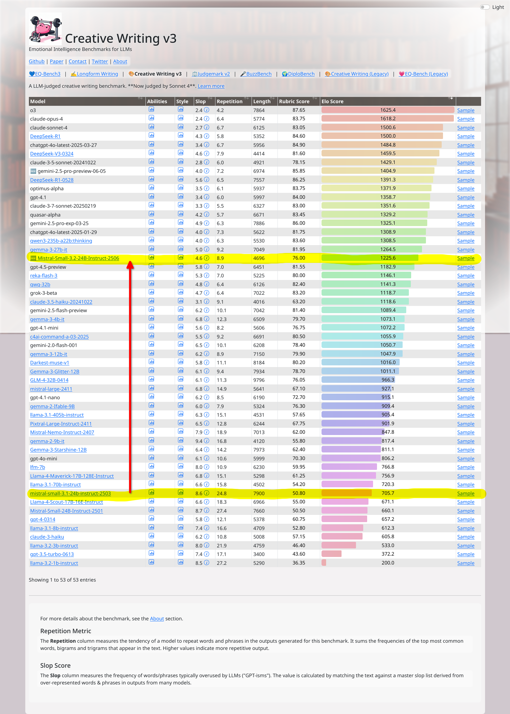Open Style chart icon for lfm-7b
510x714 pixels.
181,466
